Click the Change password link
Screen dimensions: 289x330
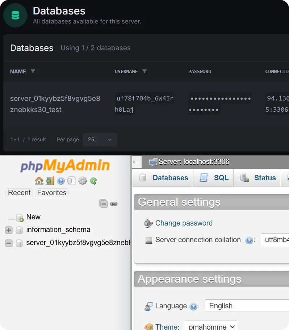184,223
